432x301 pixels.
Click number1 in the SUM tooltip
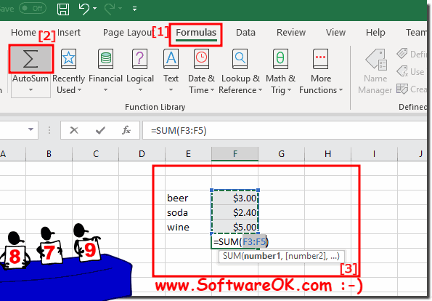coord(262,256)
